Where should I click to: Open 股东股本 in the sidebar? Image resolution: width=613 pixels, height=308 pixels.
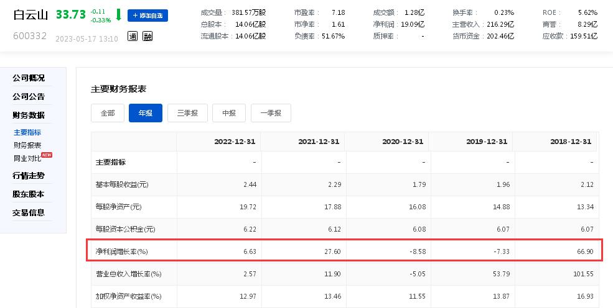point(29,194)
